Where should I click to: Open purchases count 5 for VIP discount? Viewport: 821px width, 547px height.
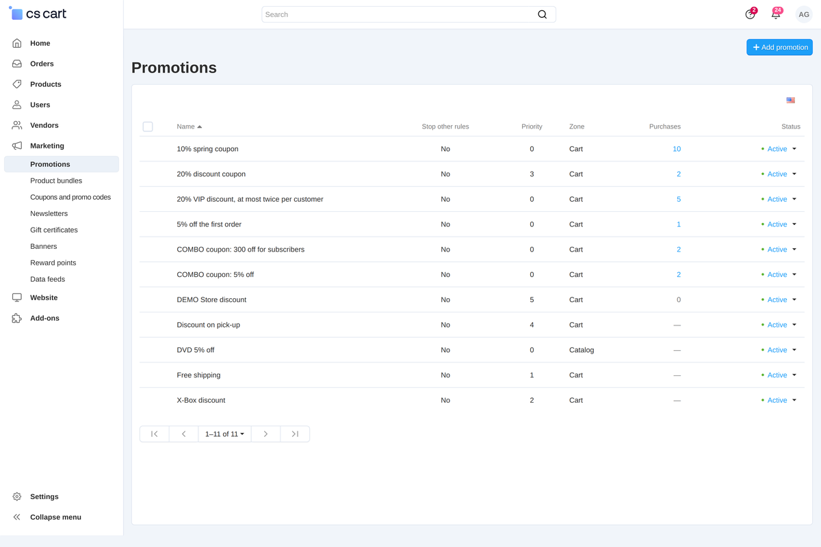pyautogui.click(x=679, y=199)
